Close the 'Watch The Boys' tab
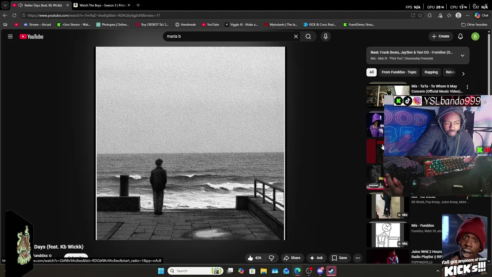This screenshot has width=492, height=277. click(129, 5)
